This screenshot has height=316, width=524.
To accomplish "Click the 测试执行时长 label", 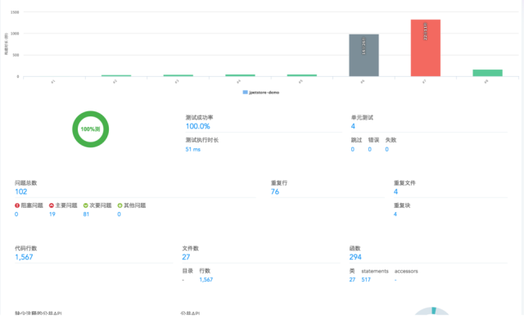I will point(202,140).
